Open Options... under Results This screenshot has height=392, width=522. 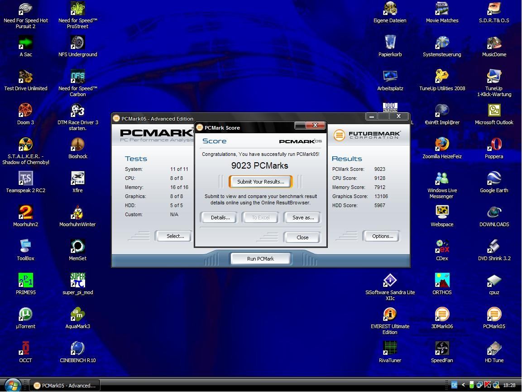(x=382, y=236)
